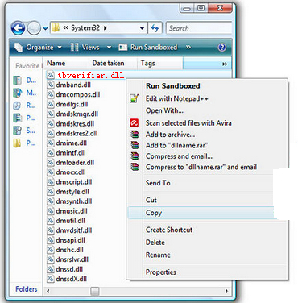Select the dmloader.dll file
The height and width of the screenshot is (303, 298).
pyautogui.click(x=71, y=162)
